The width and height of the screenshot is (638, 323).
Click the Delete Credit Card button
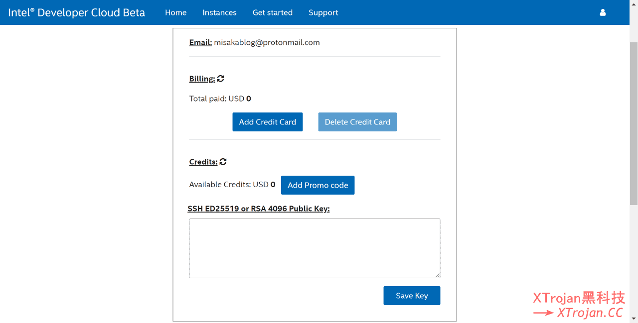[357, 122]
